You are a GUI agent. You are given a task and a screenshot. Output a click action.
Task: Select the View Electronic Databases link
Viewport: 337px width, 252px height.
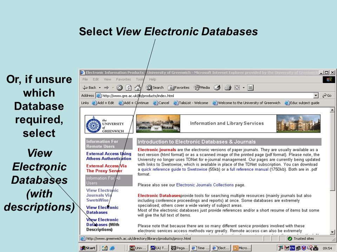pos(102,210)
